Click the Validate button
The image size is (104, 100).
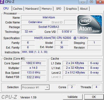point(72,97)
